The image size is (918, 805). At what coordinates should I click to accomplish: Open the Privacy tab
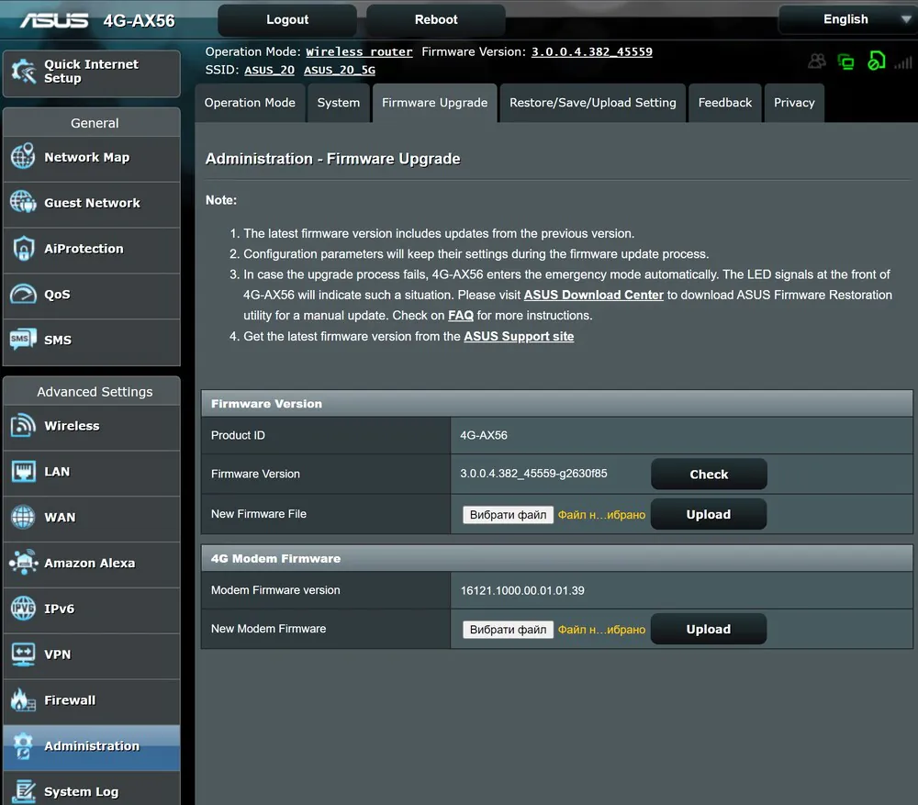794,103
